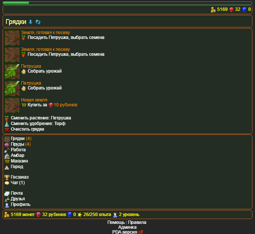Click the hand icon of first Собрать урожай
Image resolution: width=255 pixels, height=234 pixels.
24,72
